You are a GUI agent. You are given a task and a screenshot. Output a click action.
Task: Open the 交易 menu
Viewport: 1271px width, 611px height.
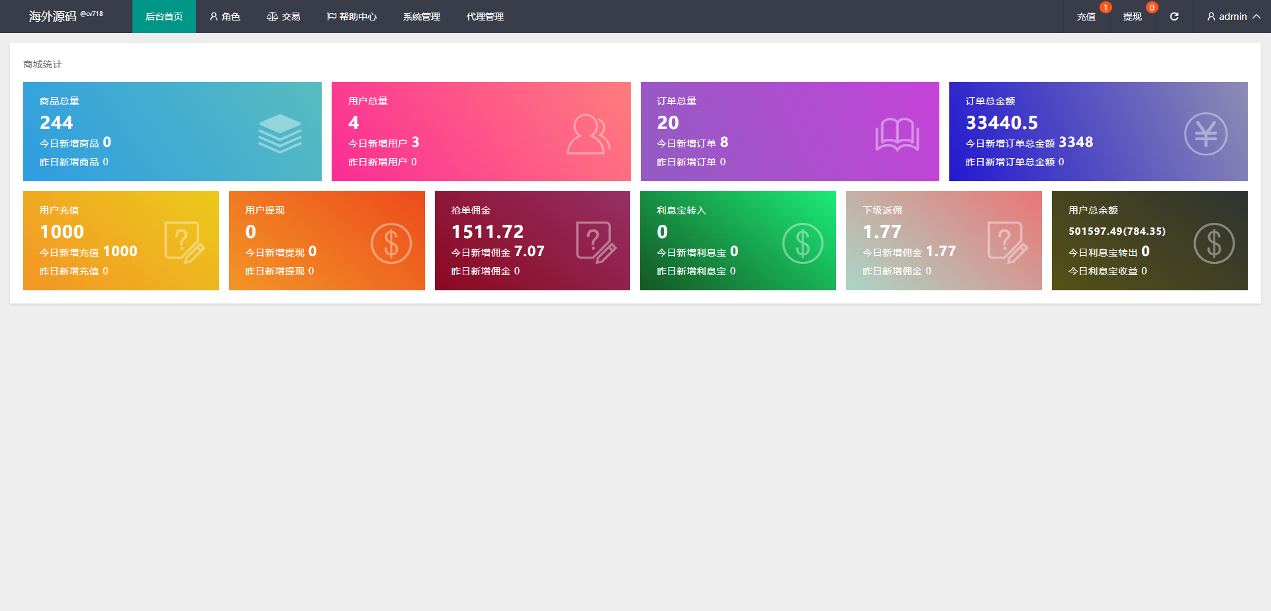coord(283,17)
